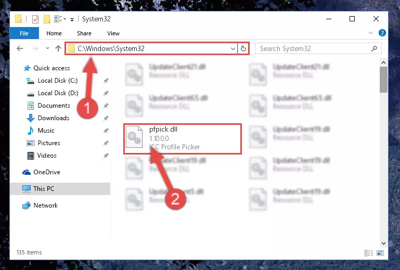Open Music in the sidebar
The width and height of the screenshot is (400, 270).
(x=46, y=131)
